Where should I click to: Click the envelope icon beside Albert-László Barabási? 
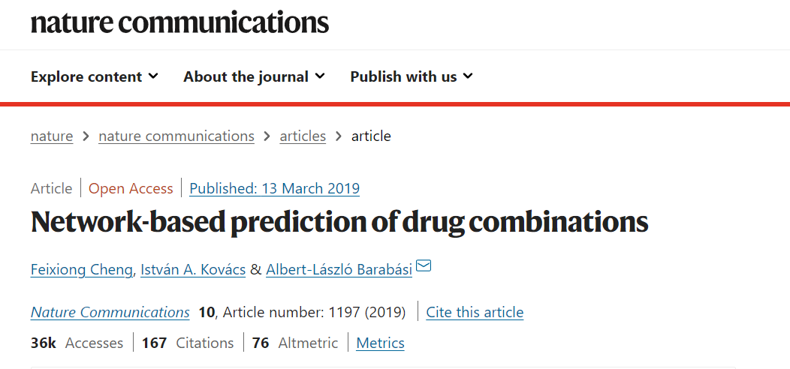pyautogui.click(x=424, y=266)
